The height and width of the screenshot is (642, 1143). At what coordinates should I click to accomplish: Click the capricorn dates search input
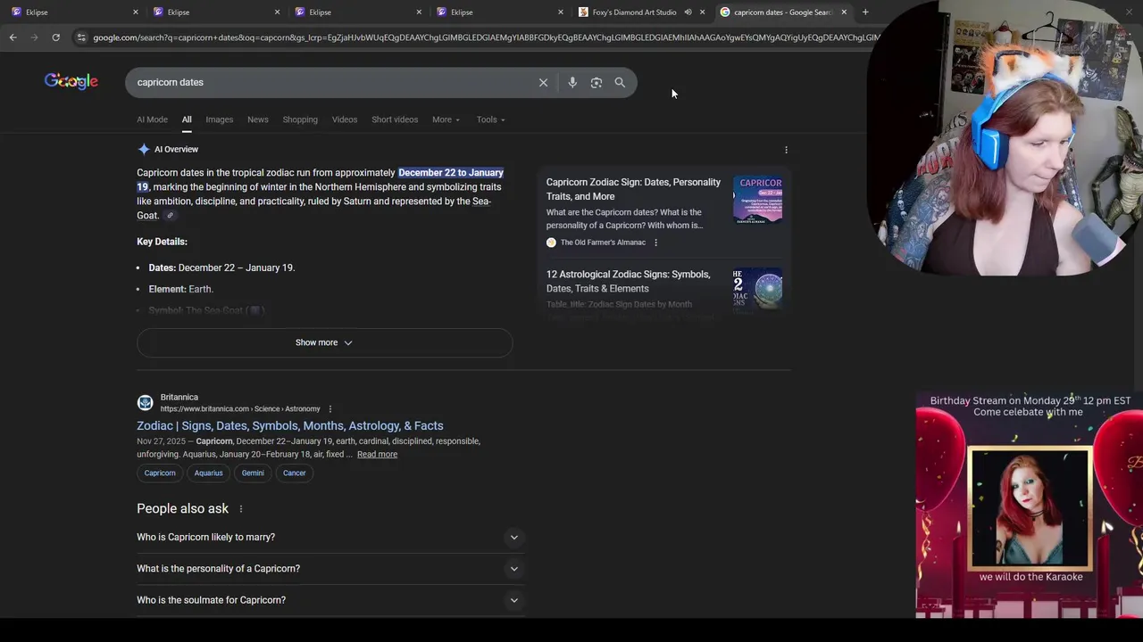(x=330, y=82)
